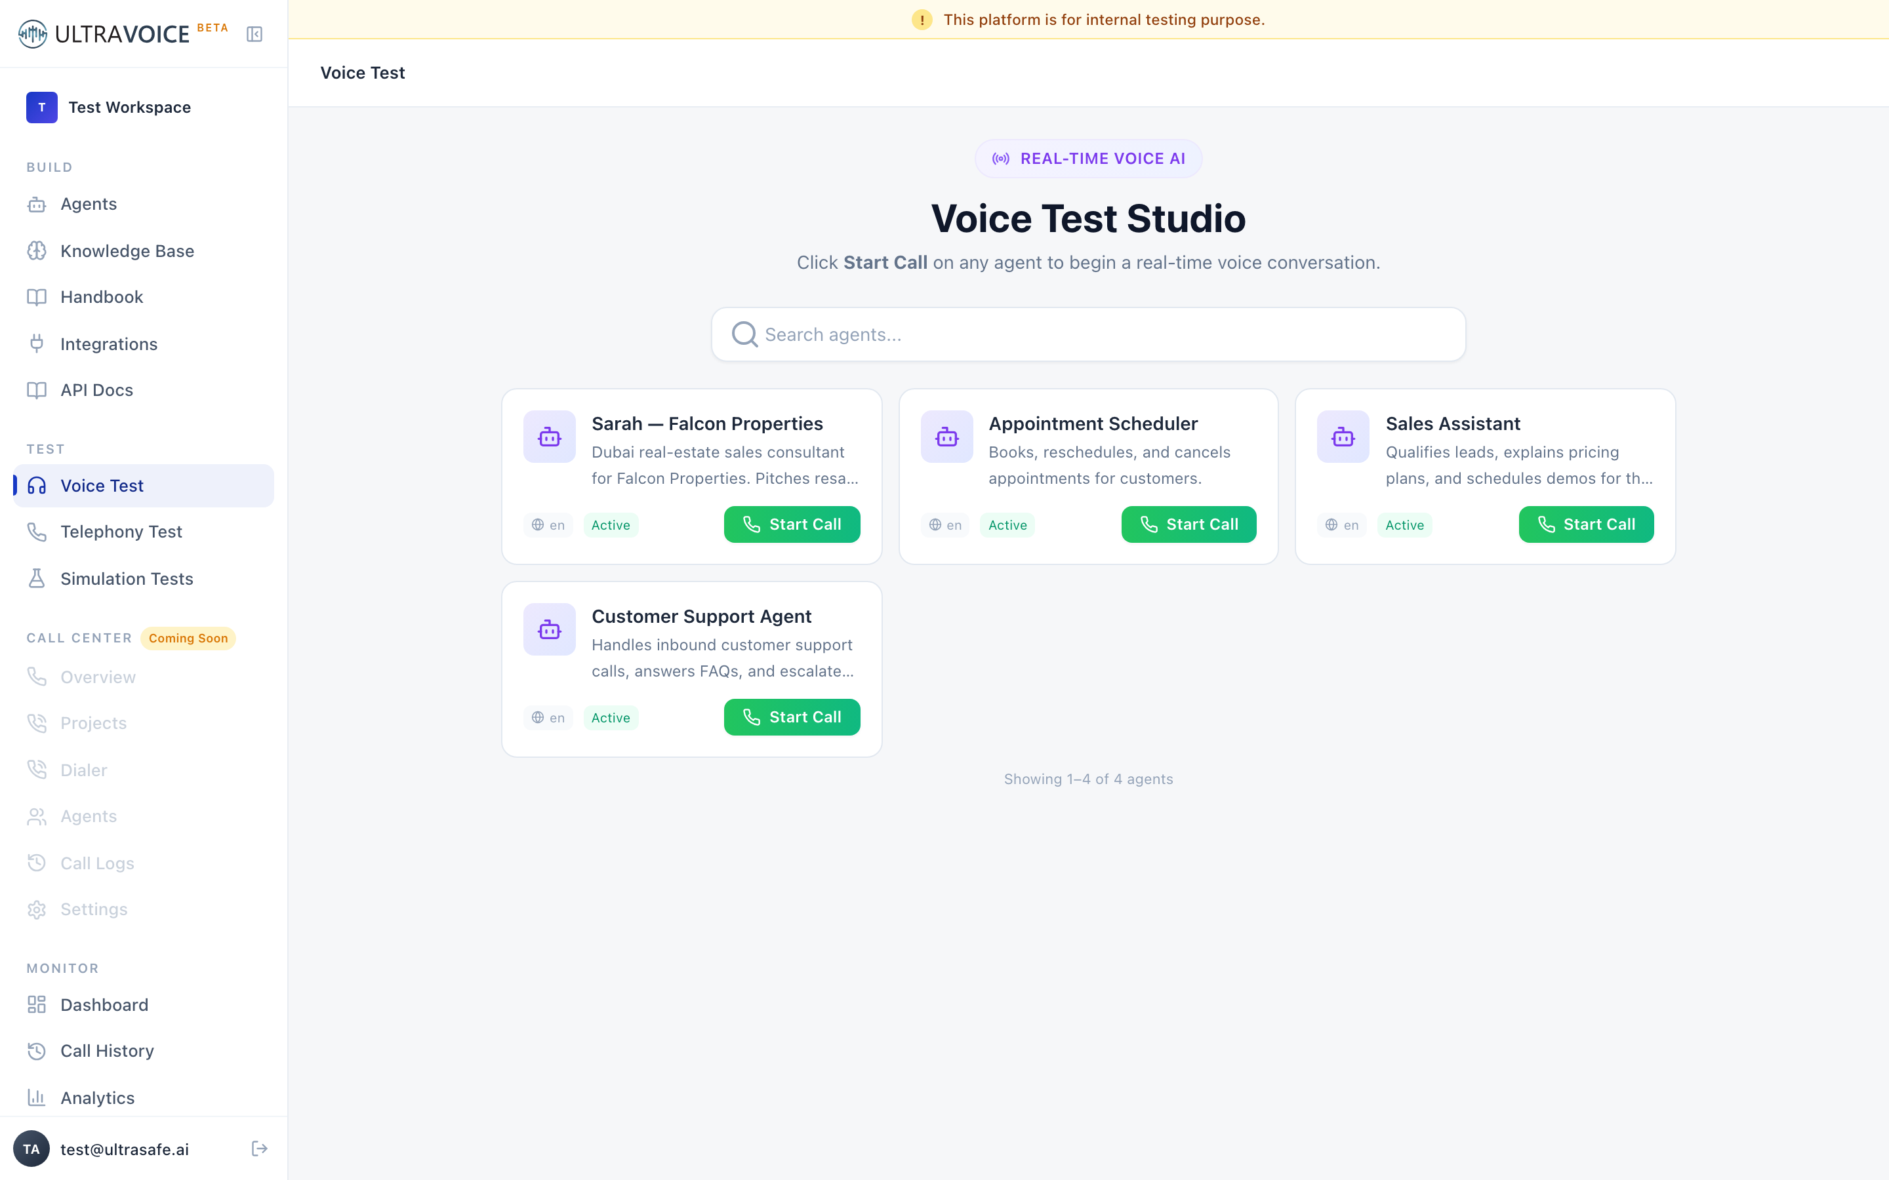
Task: Click the Voice Test page header
Action: [x=363, y=73]
